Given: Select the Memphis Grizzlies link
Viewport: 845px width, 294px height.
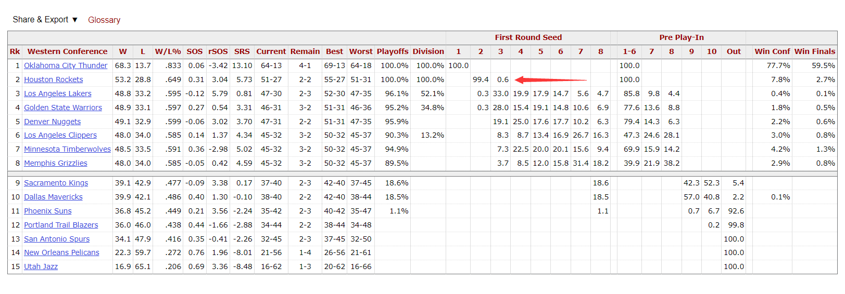Looking at the screenshot, I should coord(56,163).
